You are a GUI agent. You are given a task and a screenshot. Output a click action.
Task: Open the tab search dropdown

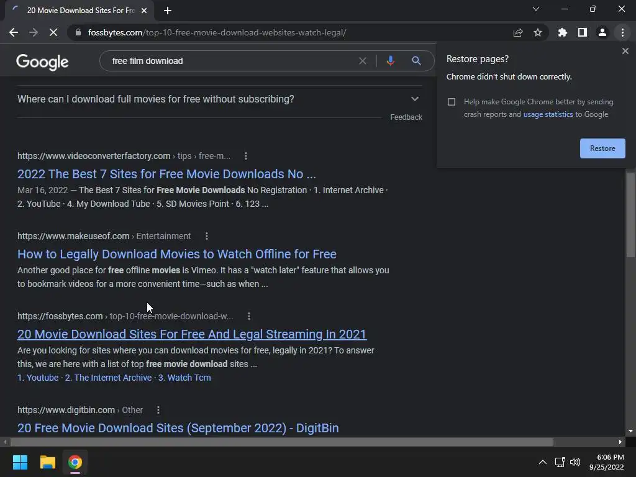pos(536,9)
